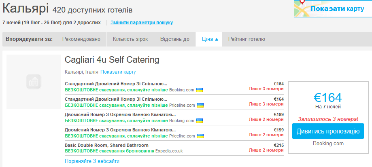Image resolution: width=372 pixels, height=167 pixels.
Task: Click Показати карту link next to Кальярі, Італія
Action: point(118,72)
